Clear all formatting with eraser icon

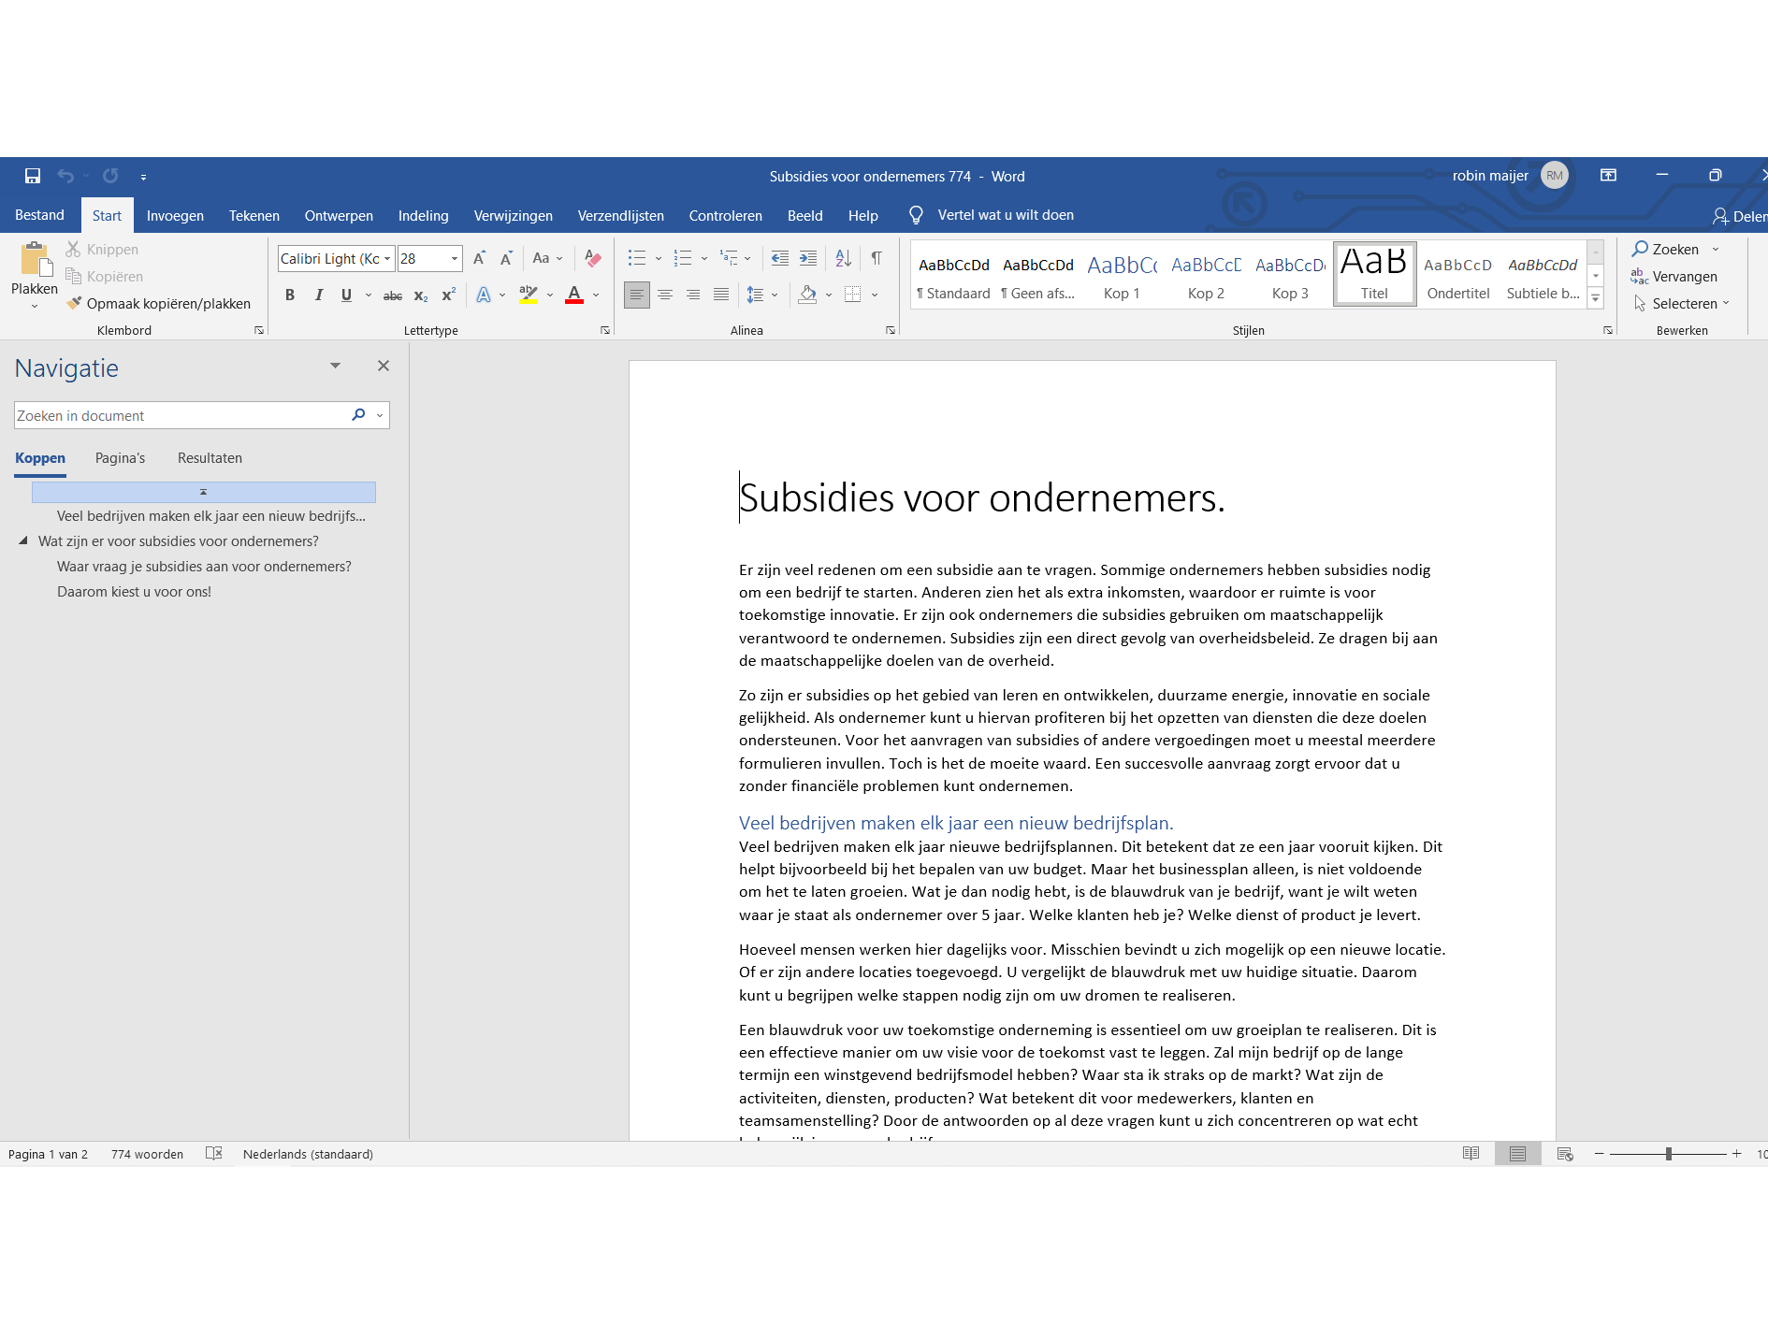pos(592,258)
